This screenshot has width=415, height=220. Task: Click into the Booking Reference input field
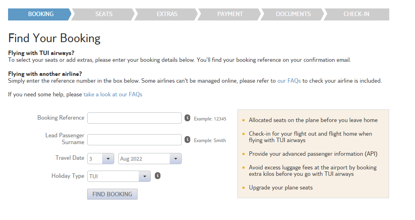[x=134, y=118]
